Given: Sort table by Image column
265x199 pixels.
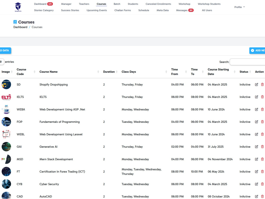Looking at the screenshot, I should (7, 72).
